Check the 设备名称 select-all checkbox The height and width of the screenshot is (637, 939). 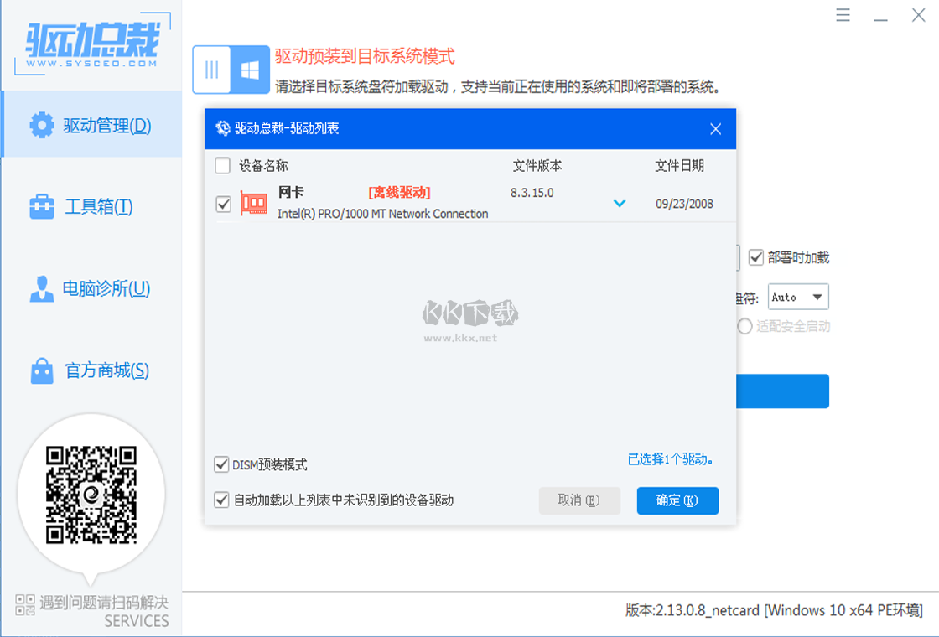click(x=222, y=165)
